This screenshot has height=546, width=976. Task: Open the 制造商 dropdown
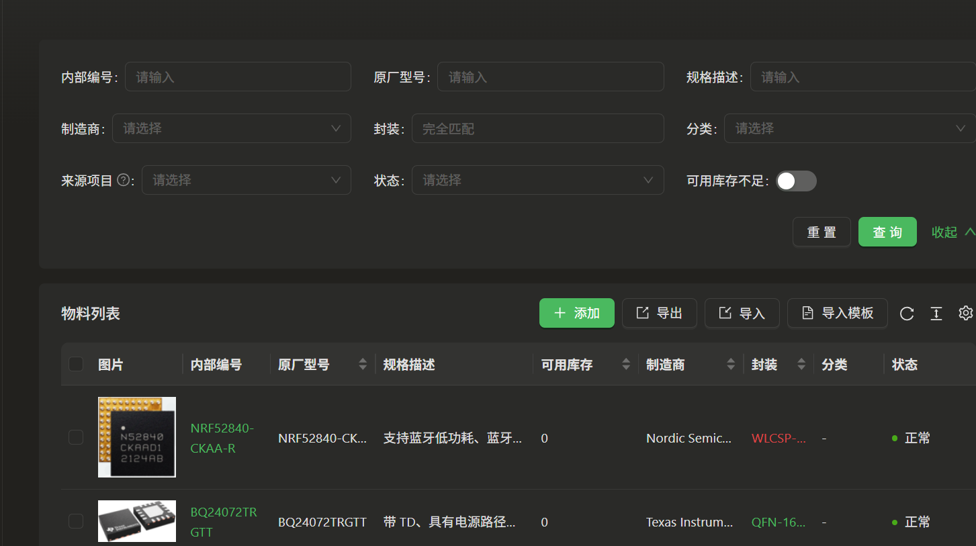231,128
